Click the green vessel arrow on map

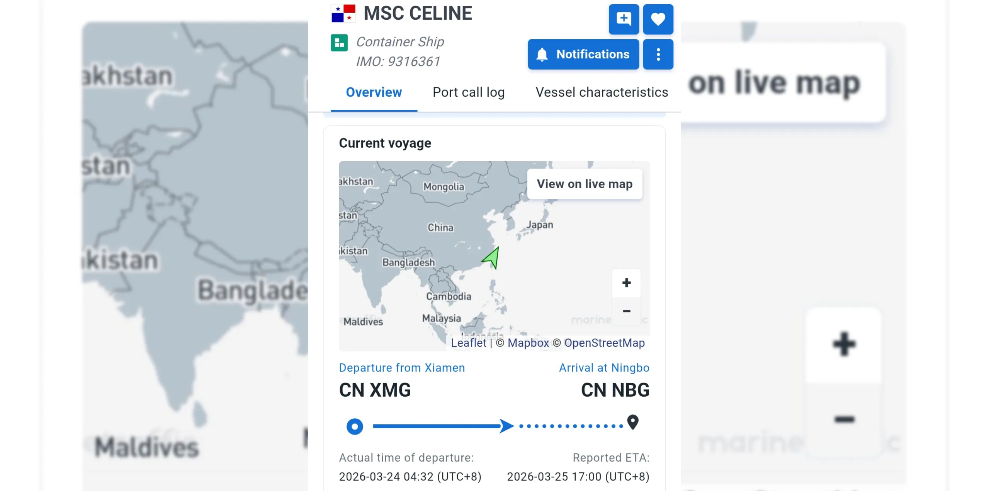[492, 258]
